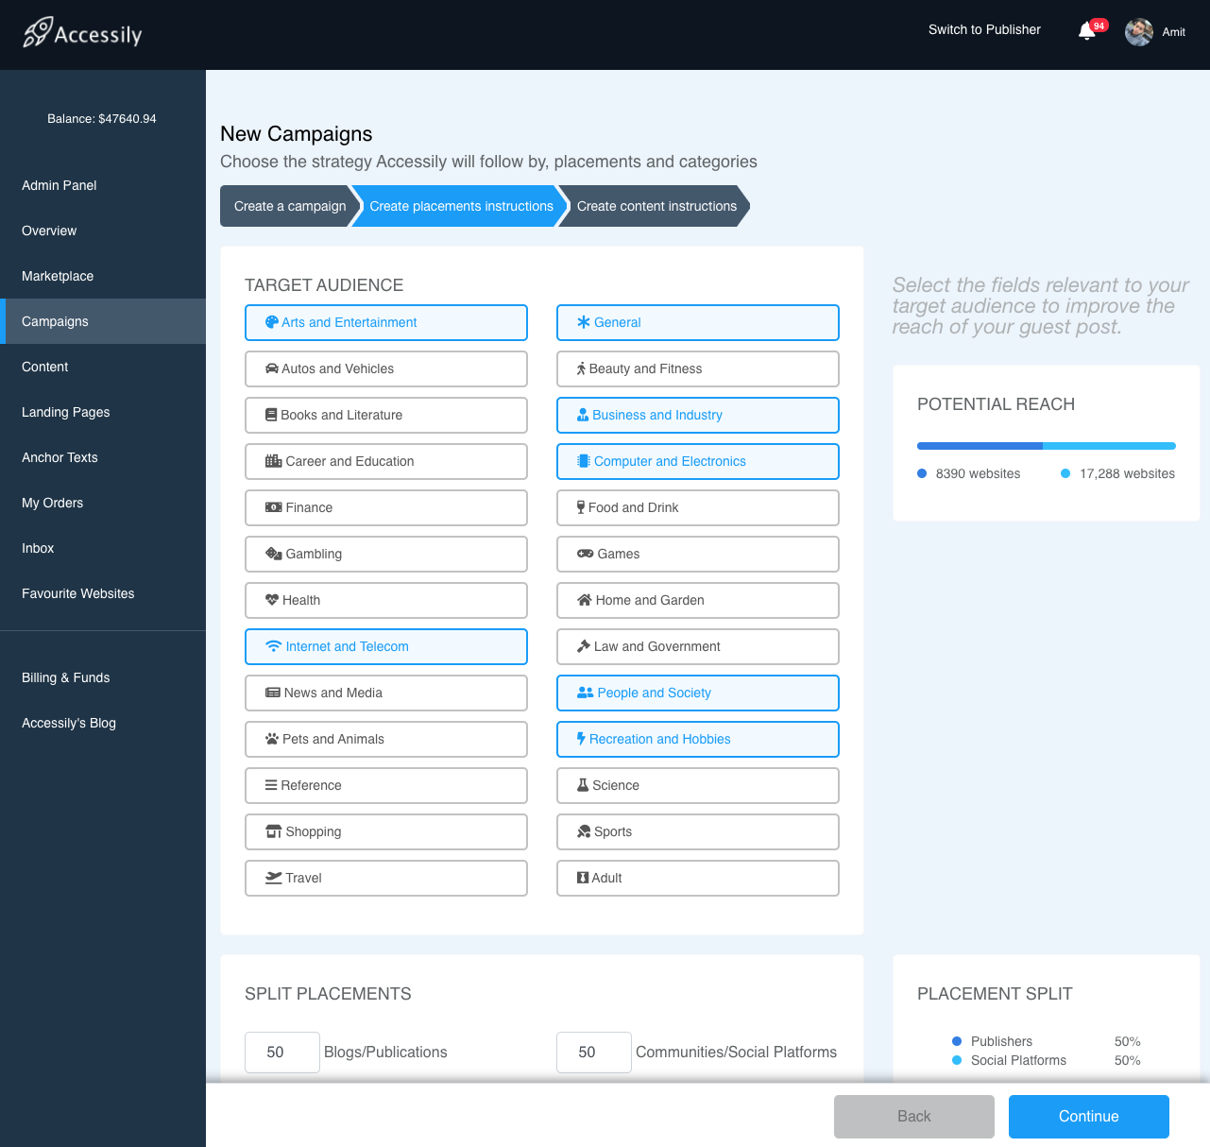Click the Continue button
Screen dimensions: 1210x1147
(x=1089, y=1117)
